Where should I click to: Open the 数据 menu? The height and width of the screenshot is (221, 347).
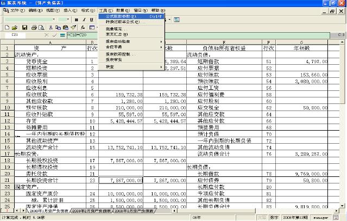pos(123,10)
